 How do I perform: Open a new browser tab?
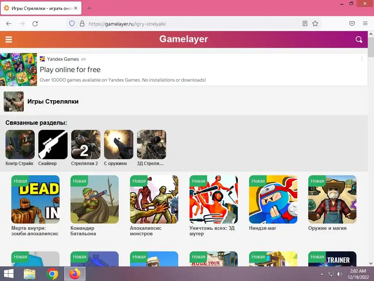pos(89,8)
